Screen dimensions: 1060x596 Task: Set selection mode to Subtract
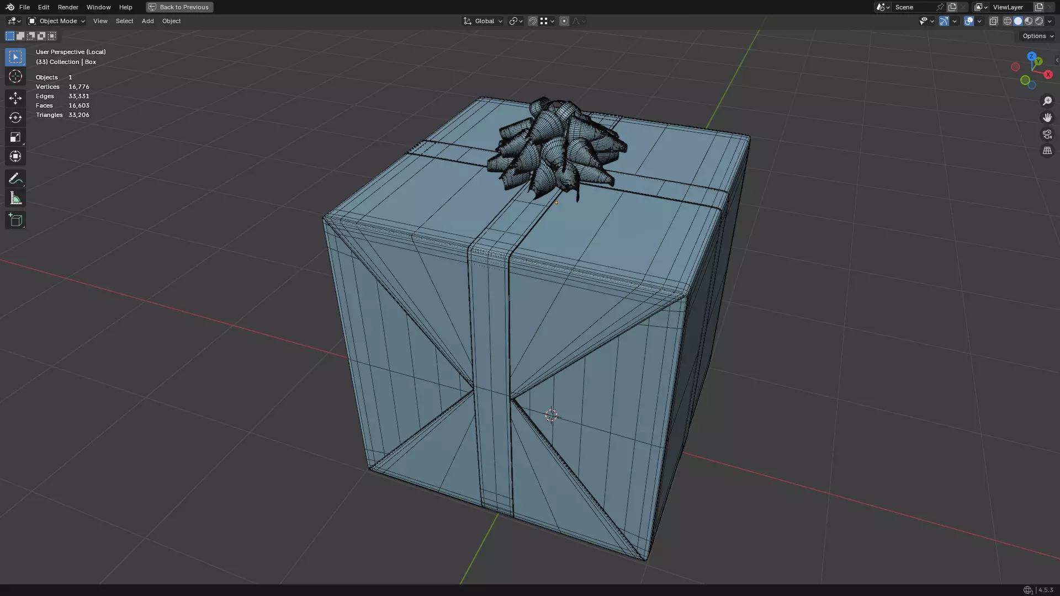[x=31, y=36]
